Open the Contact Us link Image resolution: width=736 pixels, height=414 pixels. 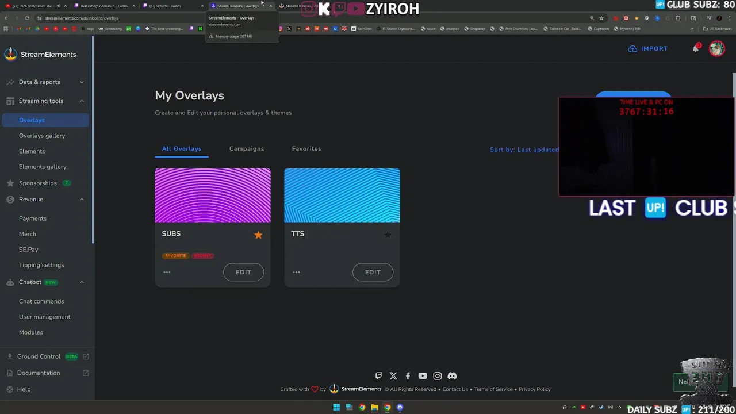coord(455,389)
